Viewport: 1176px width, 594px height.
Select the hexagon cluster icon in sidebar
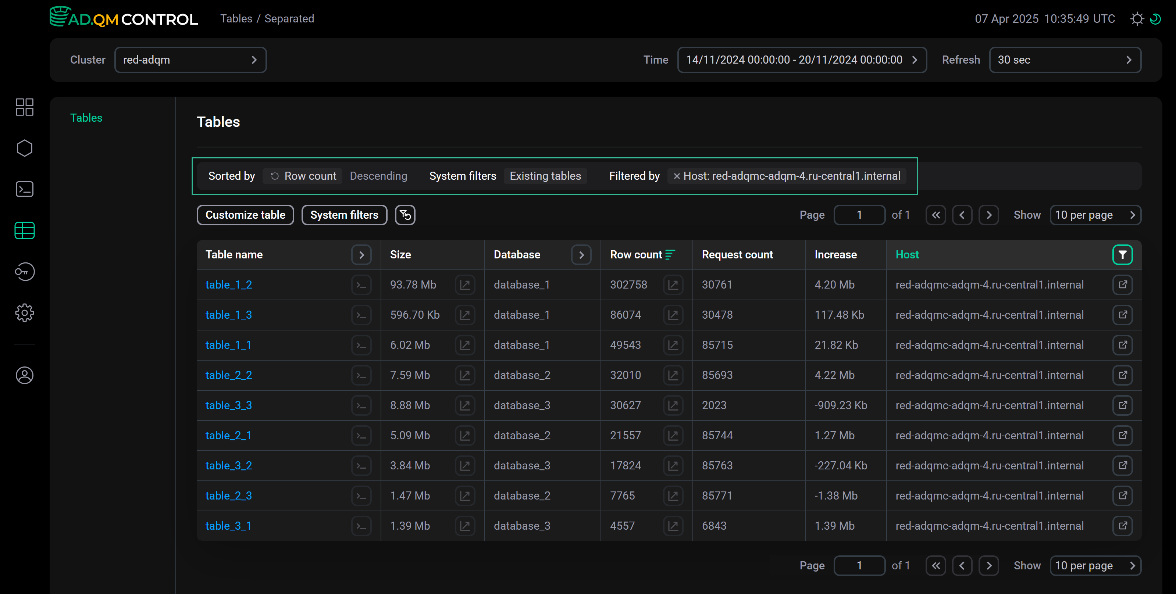[24, 148]
